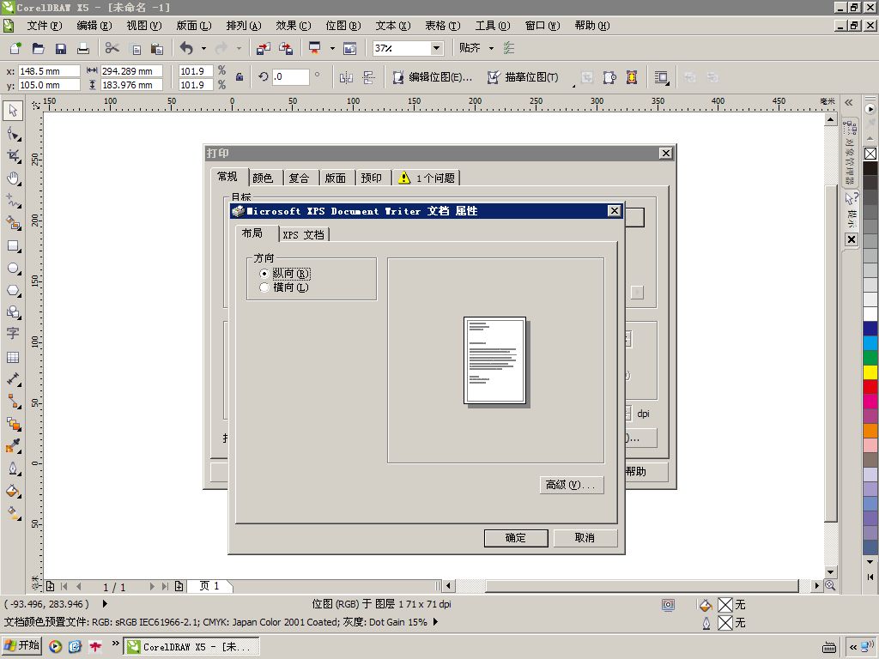
Task: Expand the Undo history arrow
Action: tap(203, 48)
